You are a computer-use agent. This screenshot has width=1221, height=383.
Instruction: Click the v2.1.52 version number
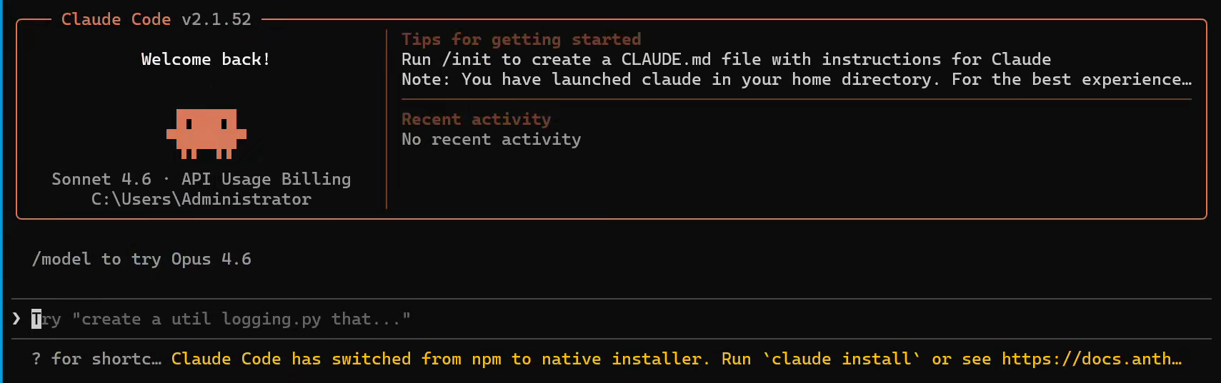click(216, 19)
